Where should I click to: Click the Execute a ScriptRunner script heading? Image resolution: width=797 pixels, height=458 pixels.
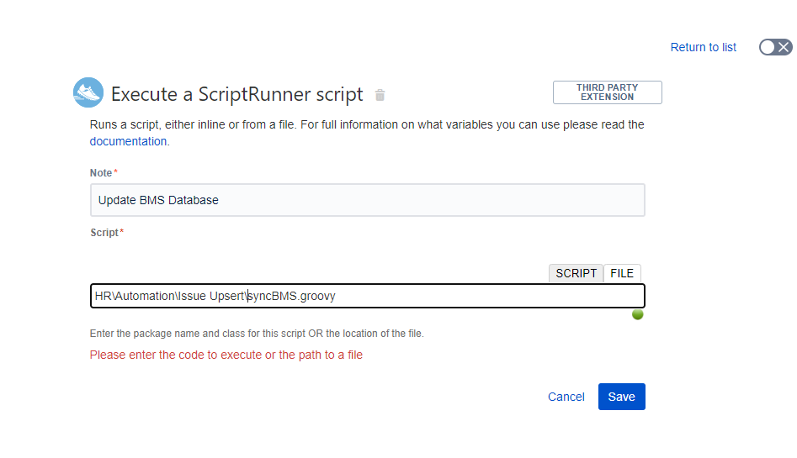tap(236, 94)
